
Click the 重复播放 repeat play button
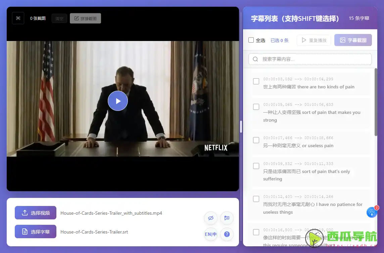[314, 40]
